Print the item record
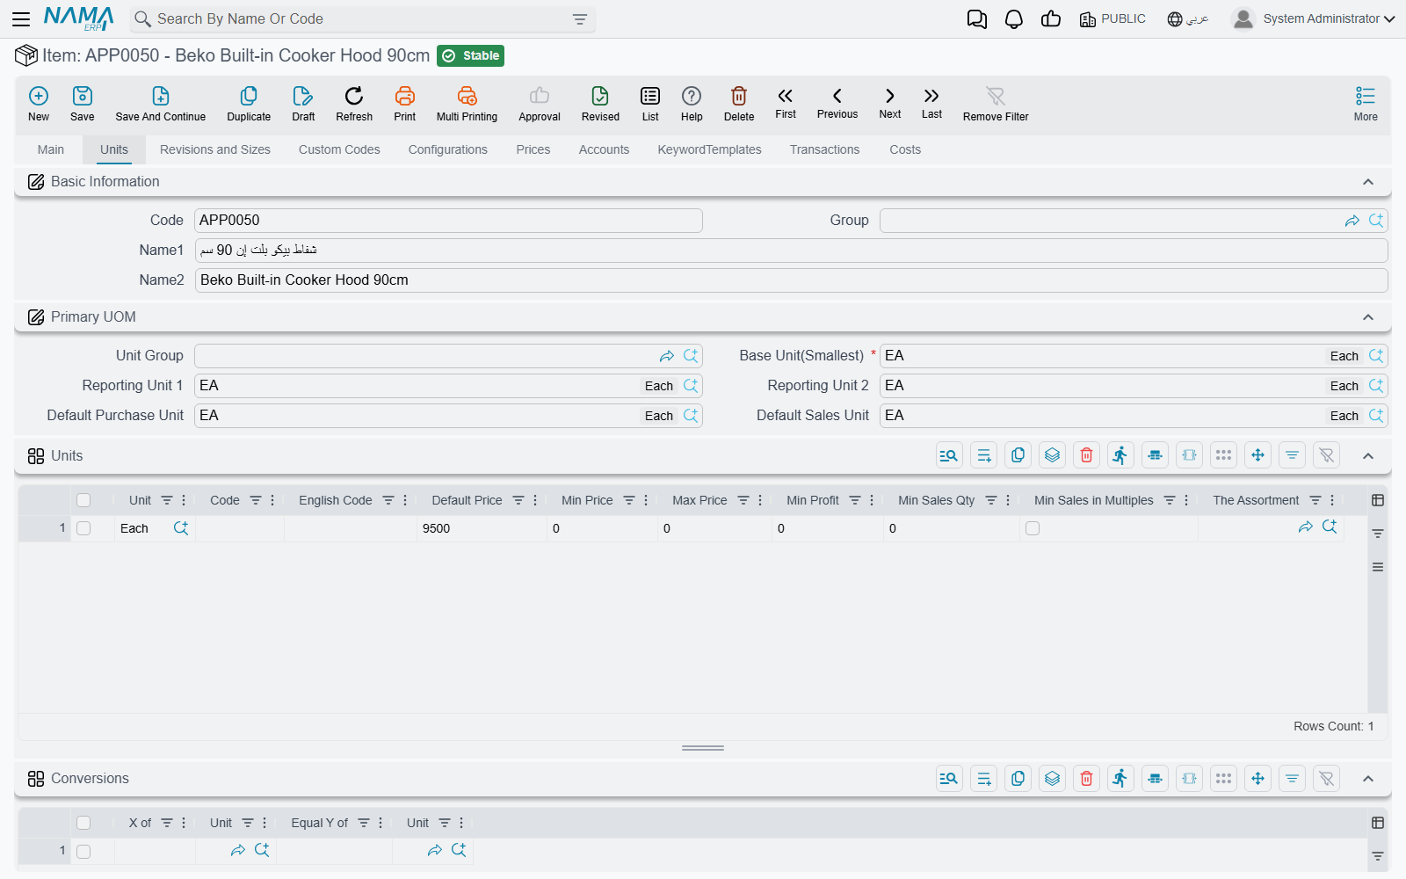The image size is (1406, 879). (405, 104)
